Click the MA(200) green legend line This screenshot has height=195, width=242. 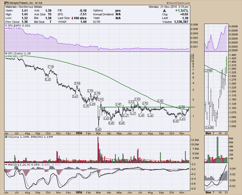point(7,56)
